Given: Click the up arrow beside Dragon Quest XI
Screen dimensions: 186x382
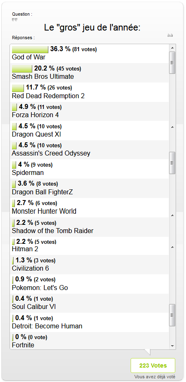Looking at the screenshot, I should [172, 127].
